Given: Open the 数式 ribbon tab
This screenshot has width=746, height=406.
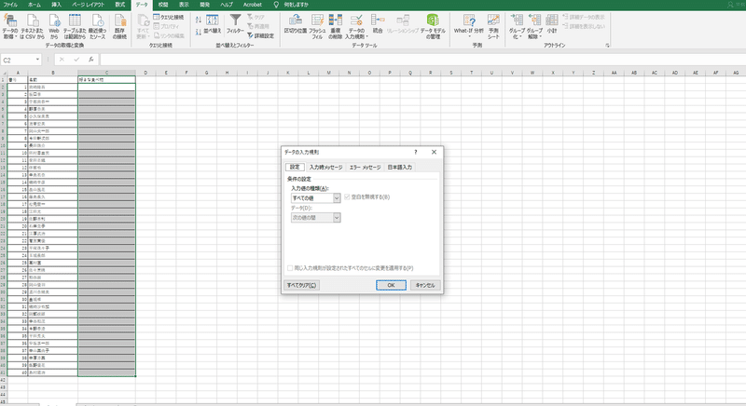Looking at the screenshot, I should (120, 5).
